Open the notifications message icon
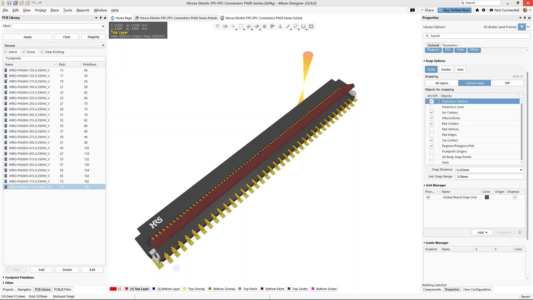 [413, 10]
